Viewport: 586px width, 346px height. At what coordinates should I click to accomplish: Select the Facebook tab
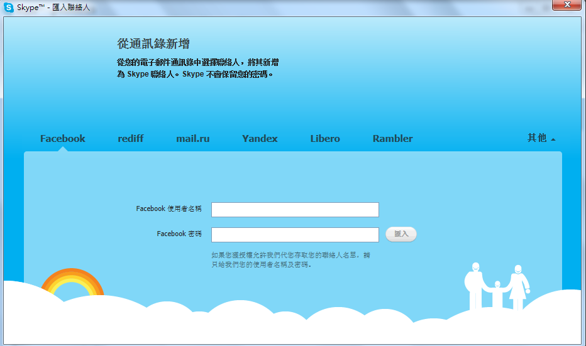[63, 139]
